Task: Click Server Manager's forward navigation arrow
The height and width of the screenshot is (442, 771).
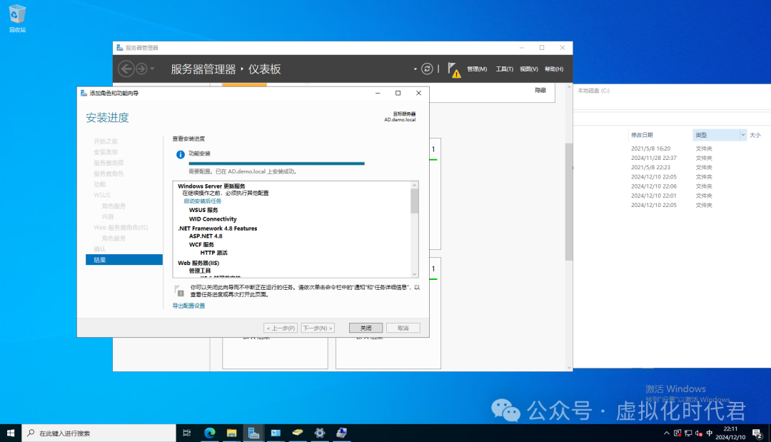Action: [x=141, y=69]
